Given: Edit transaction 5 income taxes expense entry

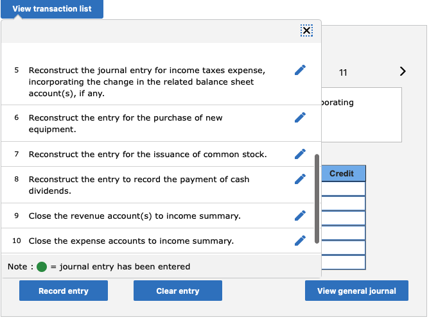Looking at the screenshot, I should click(x=300, y=70).
